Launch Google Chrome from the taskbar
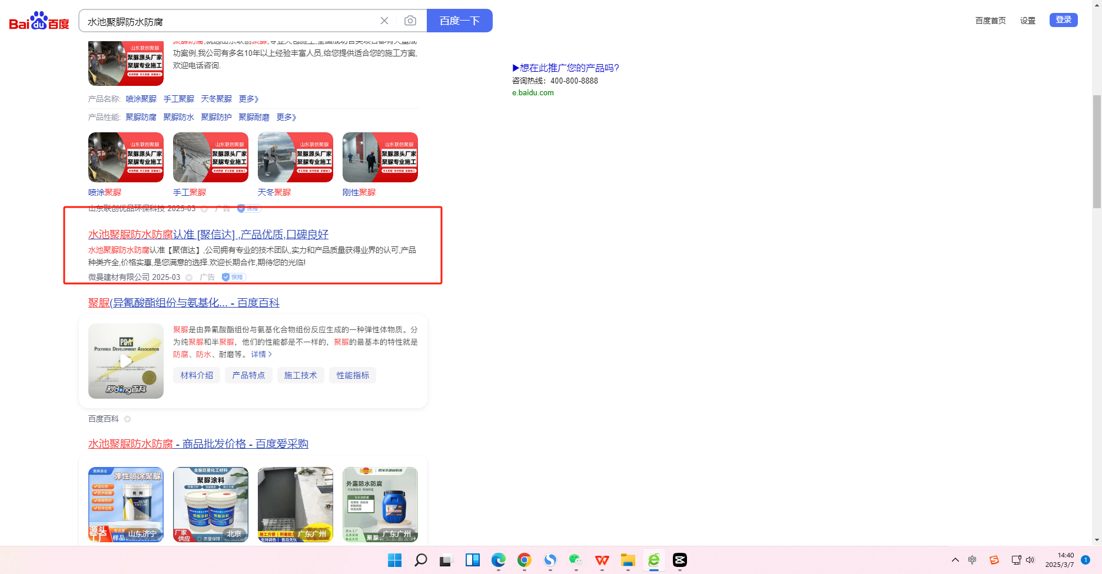This screenshot has width=1102, height=574. point(525,560)
